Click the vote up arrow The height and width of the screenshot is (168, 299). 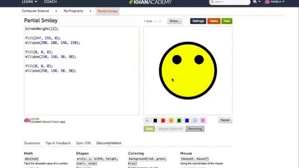click(x=155, y=21)
